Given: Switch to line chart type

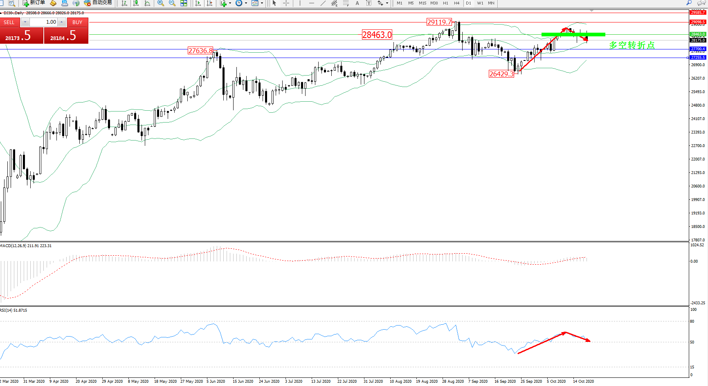Looking at the screenshot, I should [147, 3].
